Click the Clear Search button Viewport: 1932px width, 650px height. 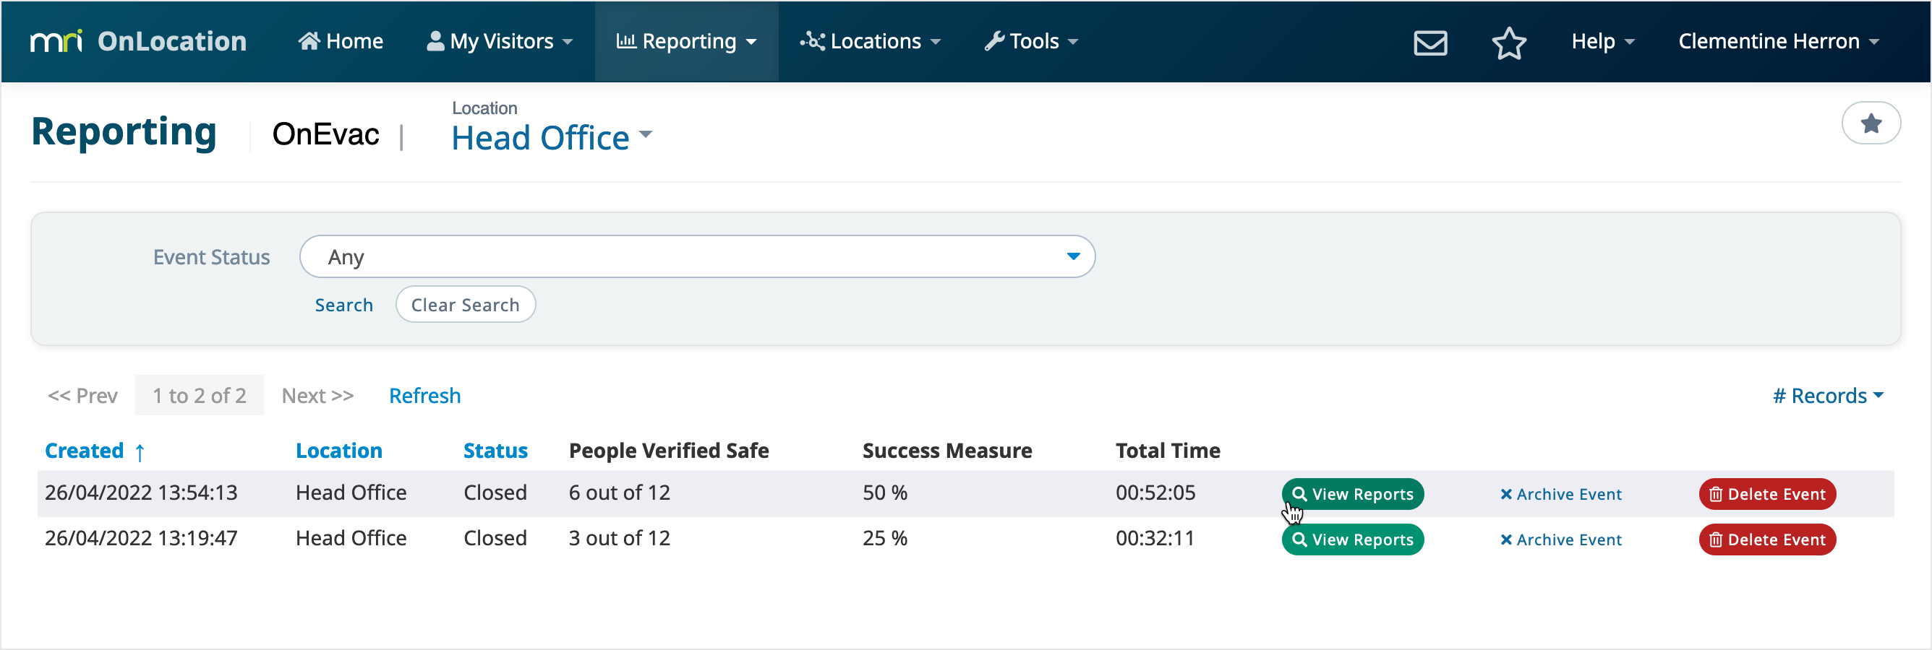pos(465,305)
